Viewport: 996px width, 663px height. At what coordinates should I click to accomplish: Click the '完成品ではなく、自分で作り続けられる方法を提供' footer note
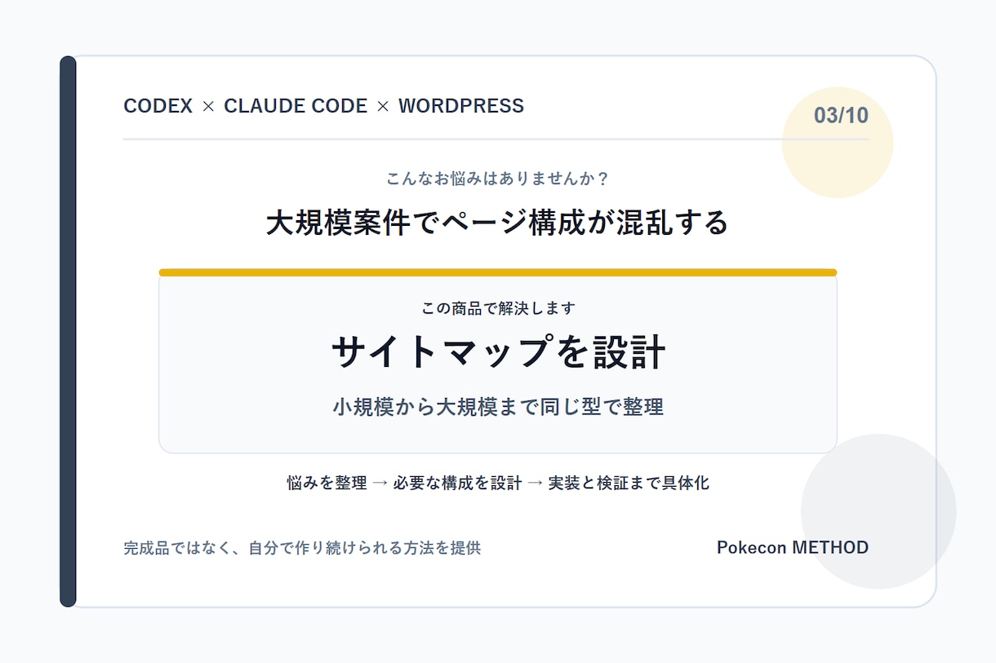302,548
